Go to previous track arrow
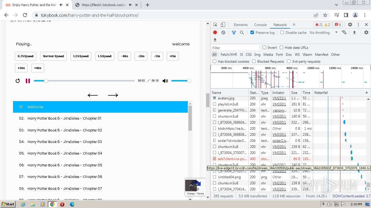371x208 pixels. [93, 95]
